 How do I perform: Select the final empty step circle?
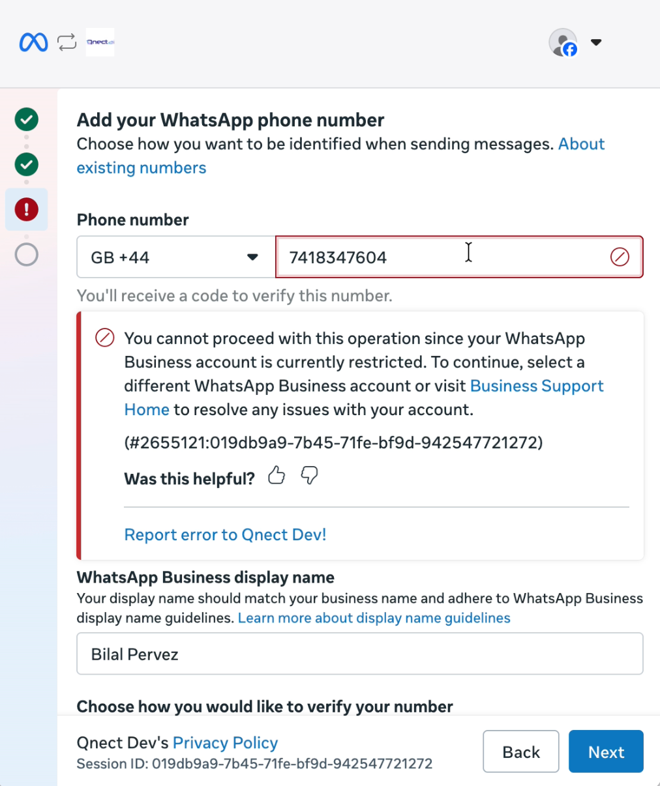pos(27,254)
